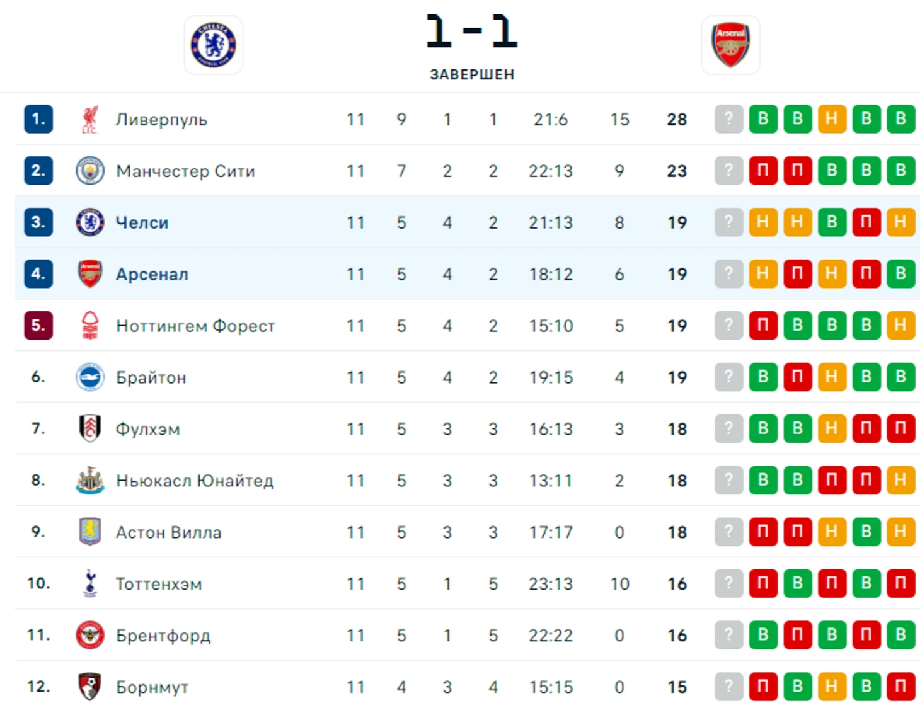Click the position 5 badge for Nottingham Forest

[x=38, y=326]
